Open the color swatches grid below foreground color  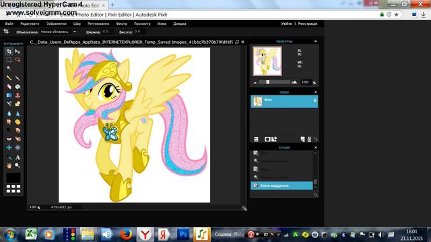pyautogui.click(x=13, y=188)
